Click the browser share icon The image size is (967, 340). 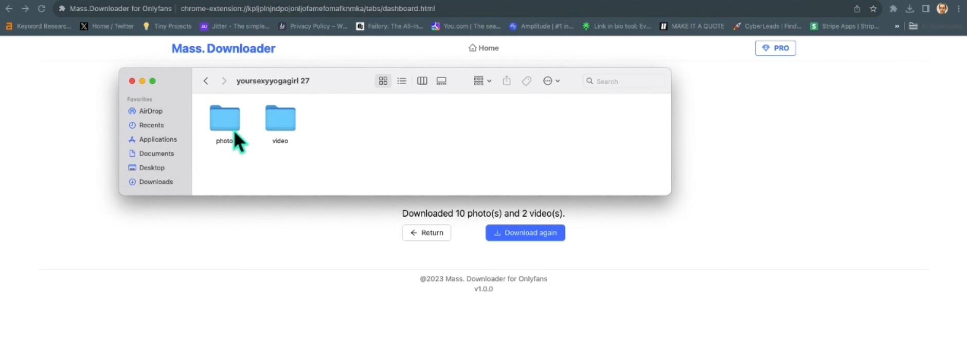pyautogui.click(x=857, y=8)
